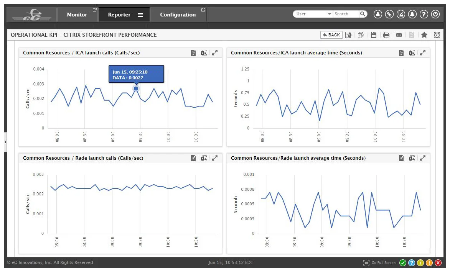The image size is (450, 272).
Task: Click the ICA launch average time title
Action: click(x=297, y=53)
